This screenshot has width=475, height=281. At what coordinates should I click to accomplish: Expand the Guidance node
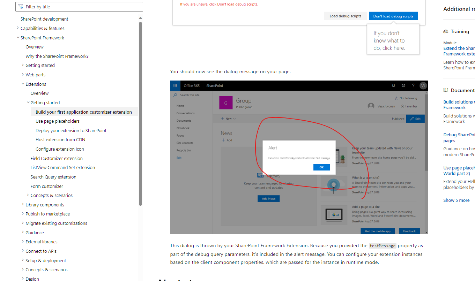pos(23,233)
